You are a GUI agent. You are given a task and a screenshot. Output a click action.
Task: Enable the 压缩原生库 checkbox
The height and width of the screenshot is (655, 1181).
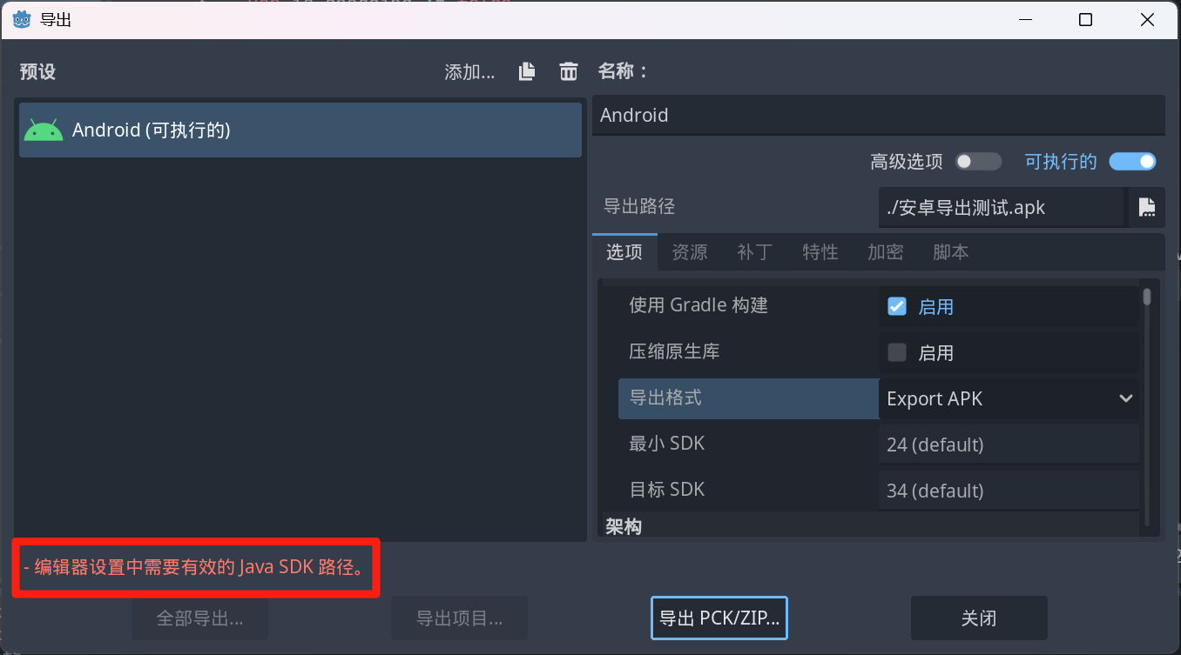pos(897,352)
